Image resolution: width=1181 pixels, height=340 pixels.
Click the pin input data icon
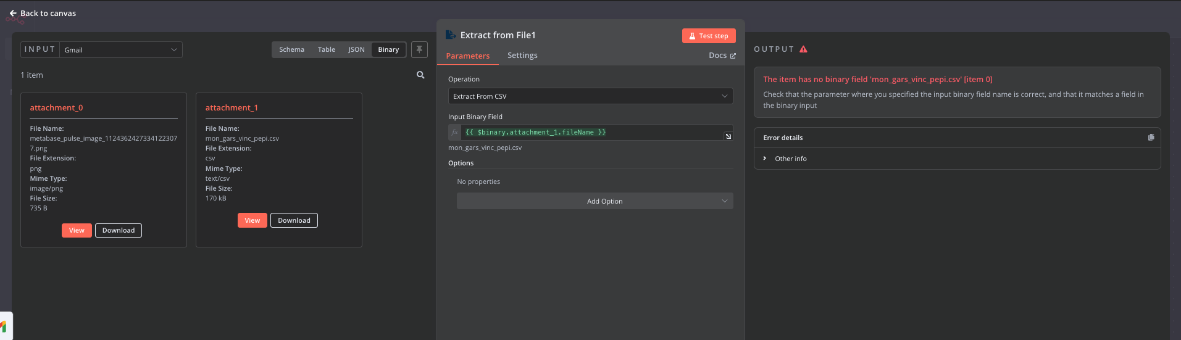419,49
